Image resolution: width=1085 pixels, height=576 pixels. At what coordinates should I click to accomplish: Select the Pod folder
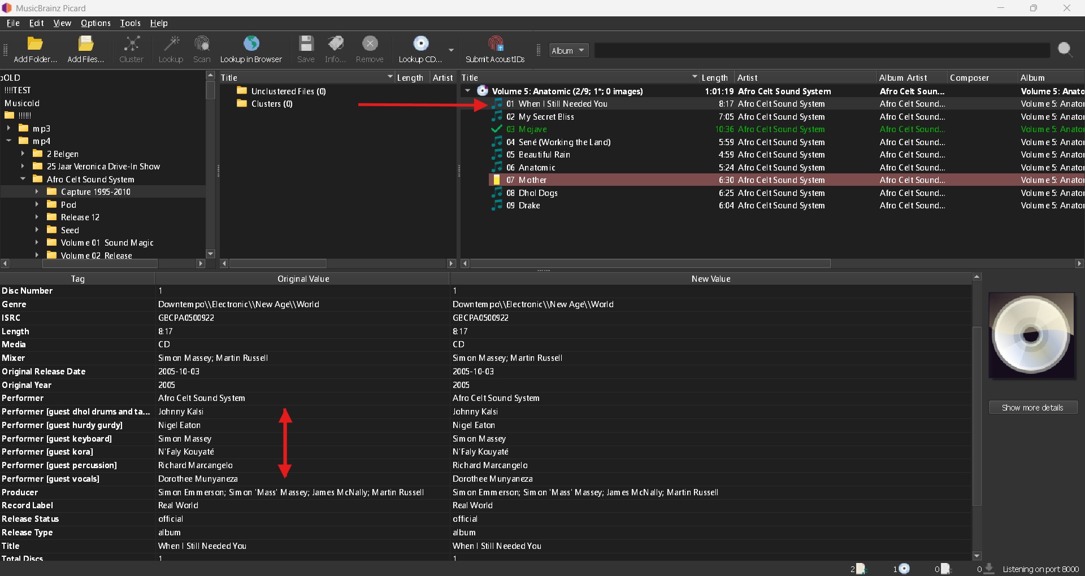click(x=68, y=204)
